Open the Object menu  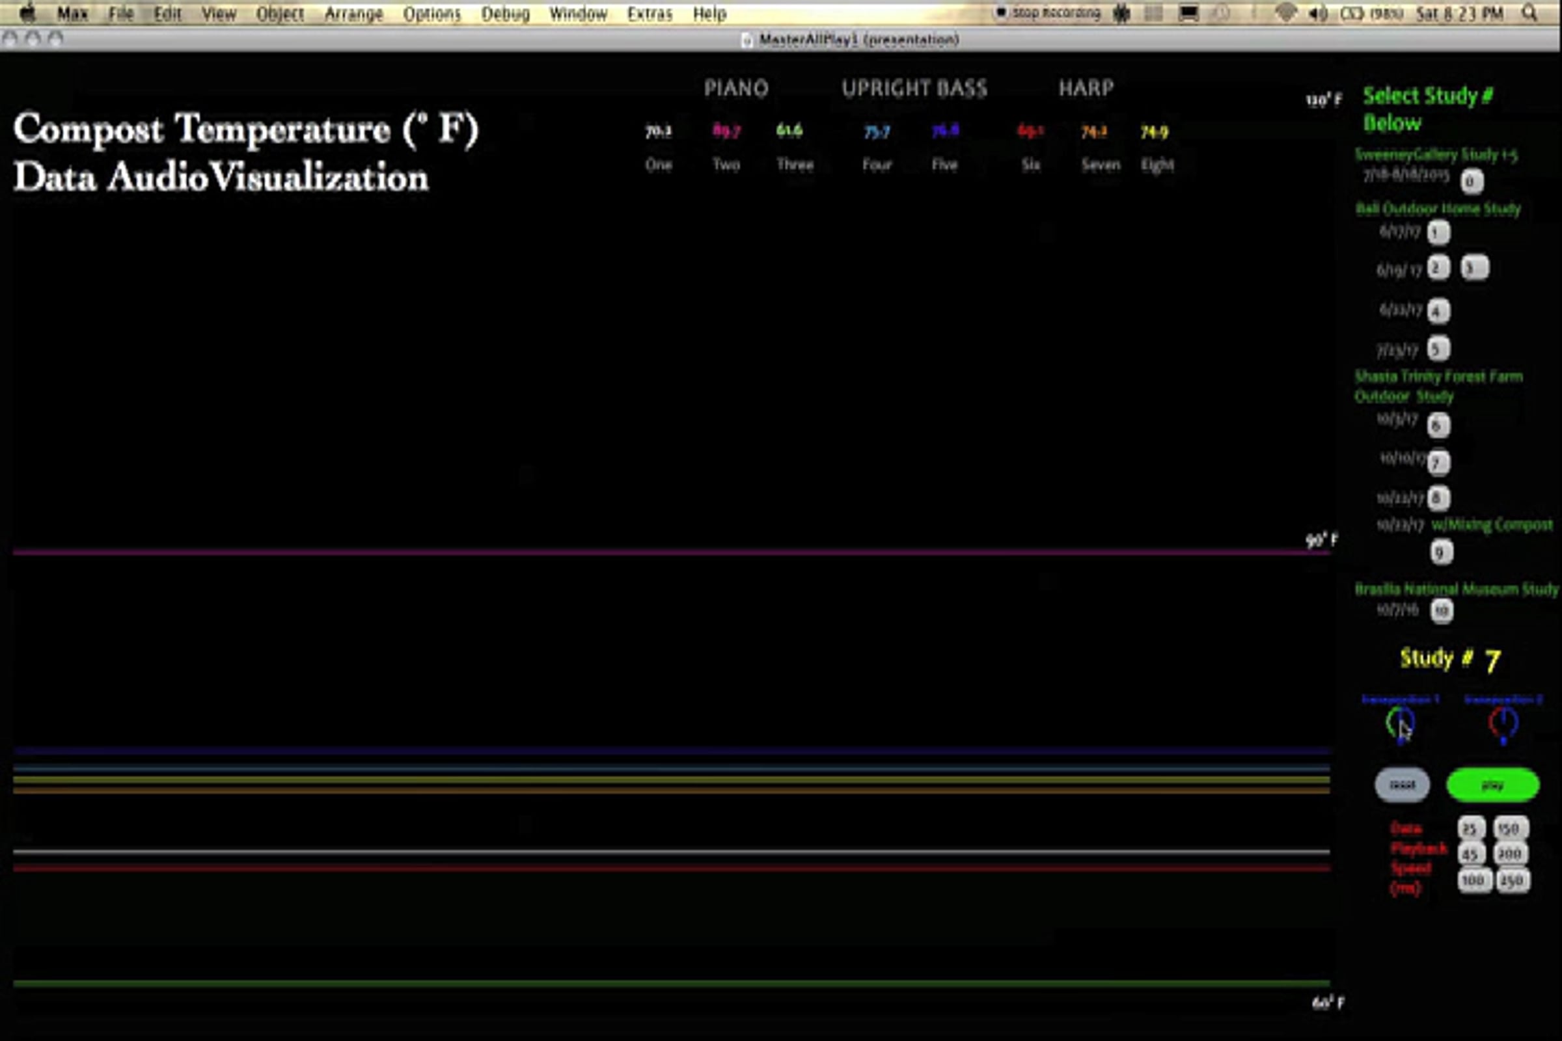pos(280,13)
